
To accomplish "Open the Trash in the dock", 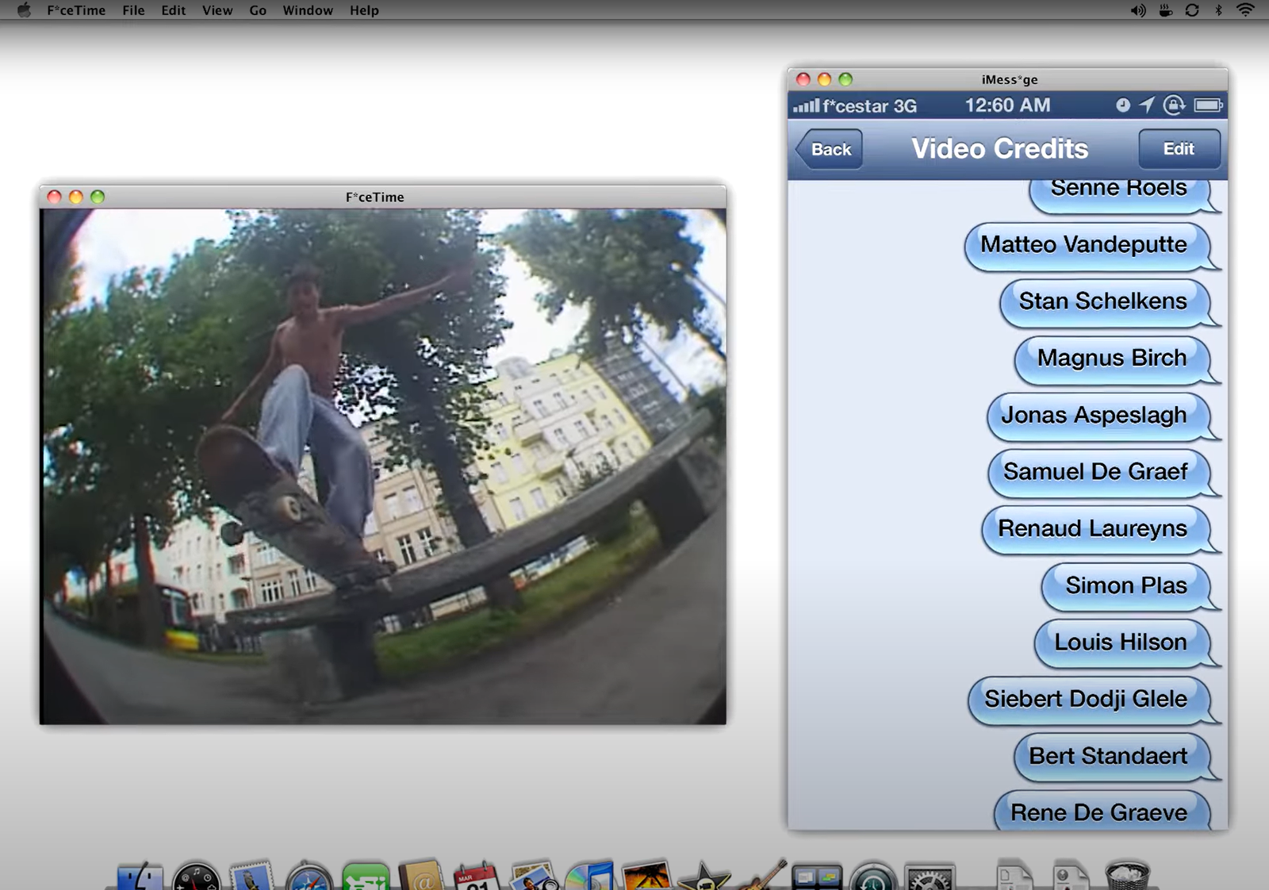I will pyautogui.click(x=1127, y=876).
